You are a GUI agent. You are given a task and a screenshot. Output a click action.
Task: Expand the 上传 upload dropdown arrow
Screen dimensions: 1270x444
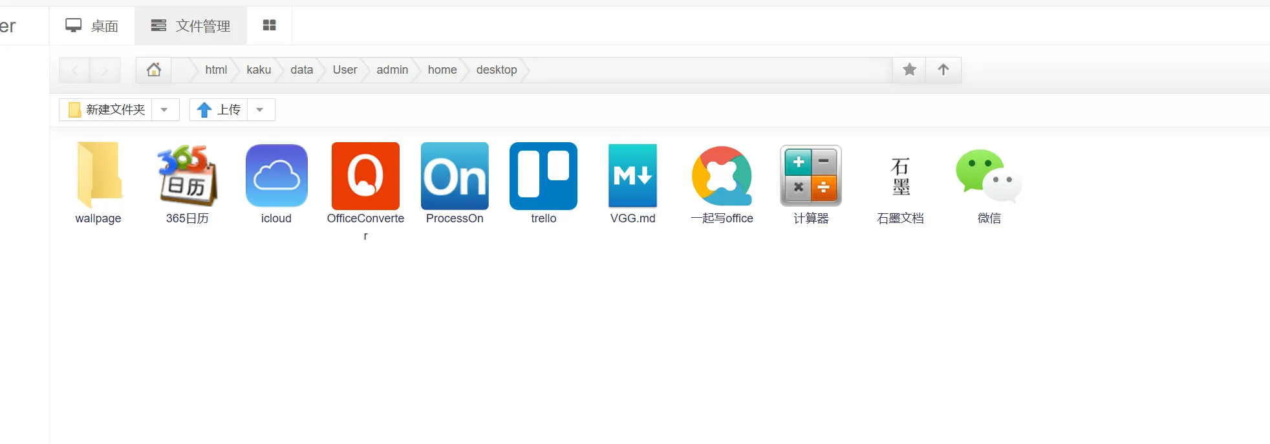260,110
